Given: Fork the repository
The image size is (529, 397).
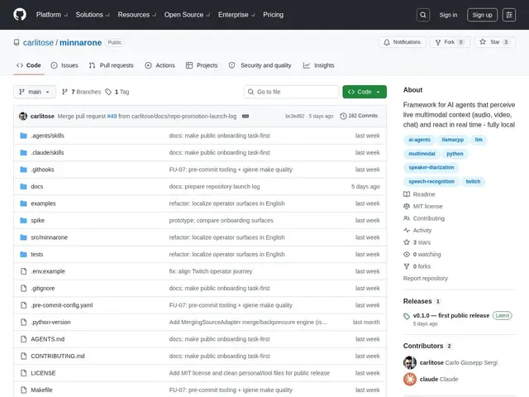Looking at the screenshot, I should tap(450, 42).
